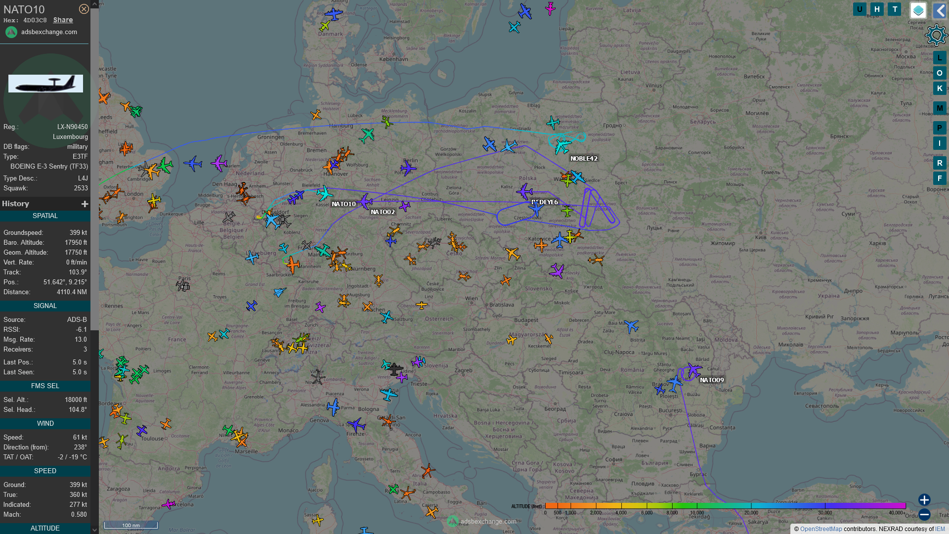Click the NATO10 map label
The image size is (949, 534).
pyautogui.click(x=344, y=204)
